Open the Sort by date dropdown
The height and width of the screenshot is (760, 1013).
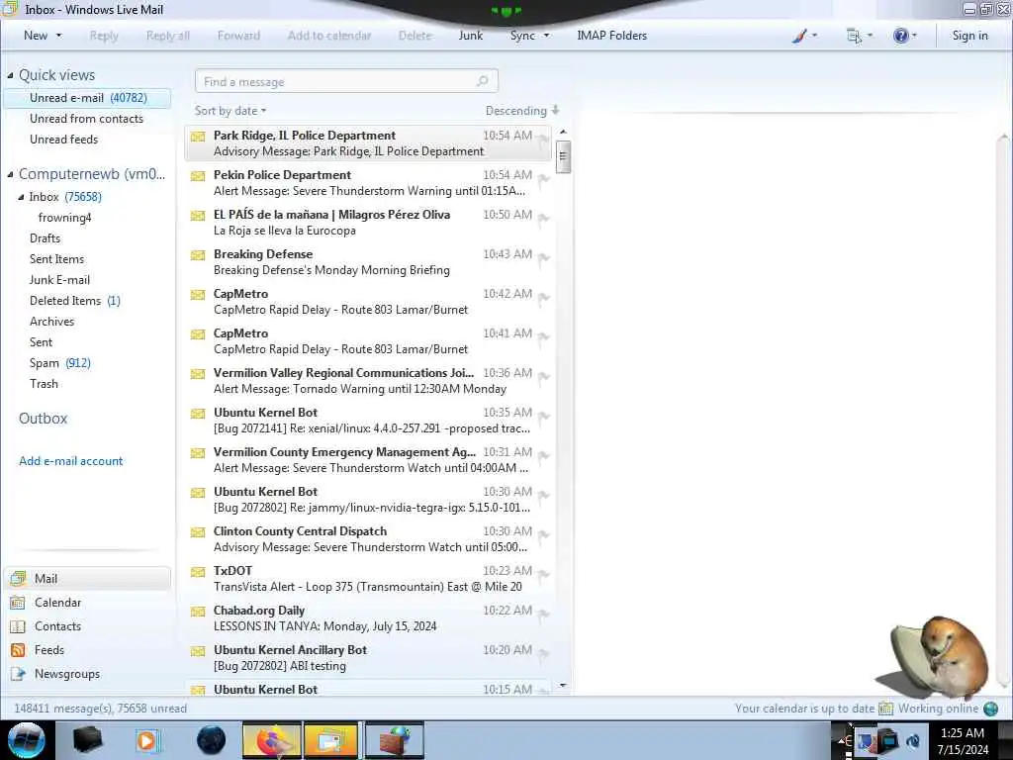point(230,111)
